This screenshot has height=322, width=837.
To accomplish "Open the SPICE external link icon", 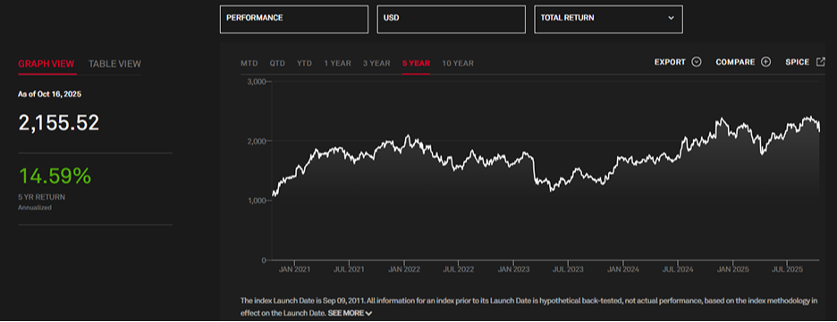I will (820, 62).
